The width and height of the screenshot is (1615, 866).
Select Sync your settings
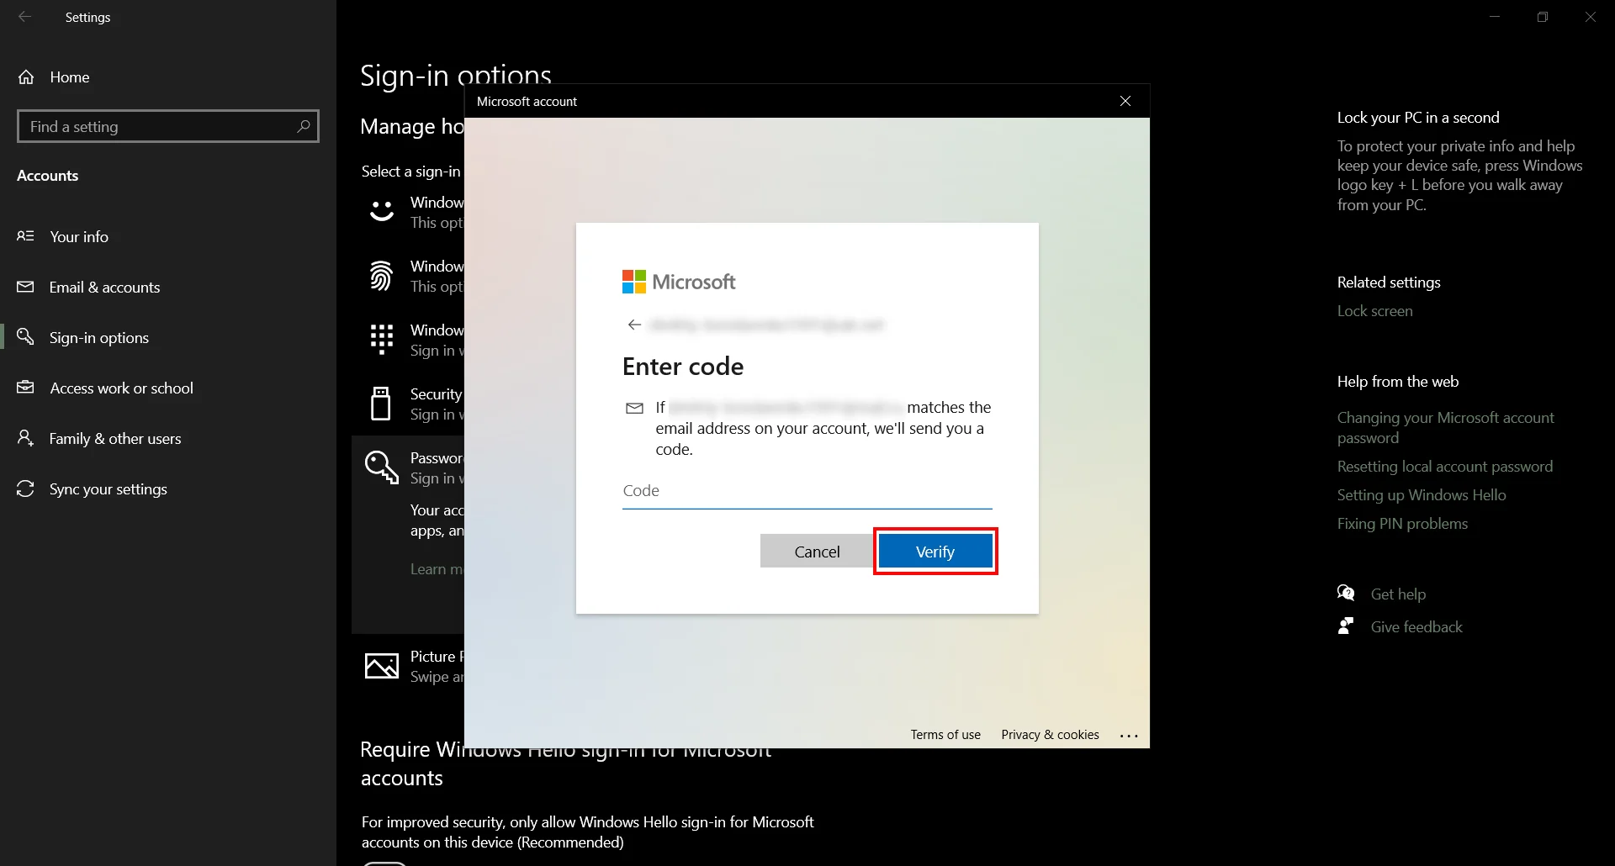pos(108,489)
